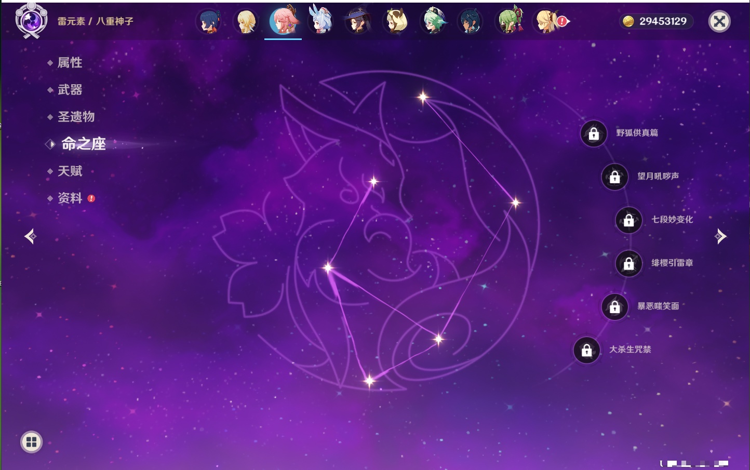750x470 pixels.
Task: Open the four-square grid button
Action: [31, 442]
